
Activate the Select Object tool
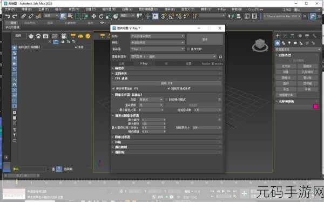[63, 16]
